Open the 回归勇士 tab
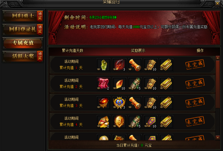223x151 pixels. coord(23,16)
